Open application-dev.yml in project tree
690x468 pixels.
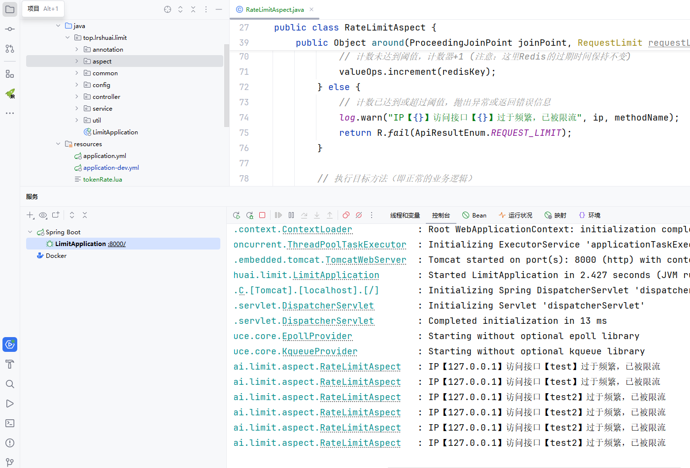(111, 168)
